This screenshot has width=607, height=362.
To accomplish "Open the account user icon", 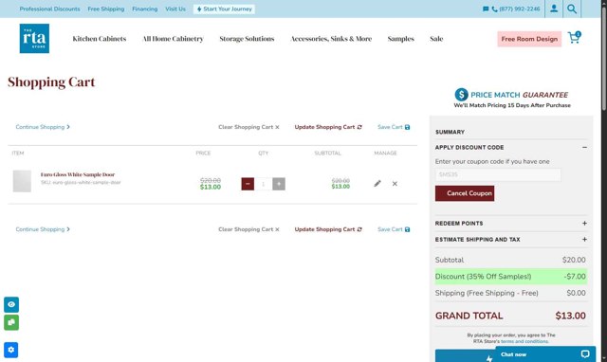I will (x=554, y=9).
